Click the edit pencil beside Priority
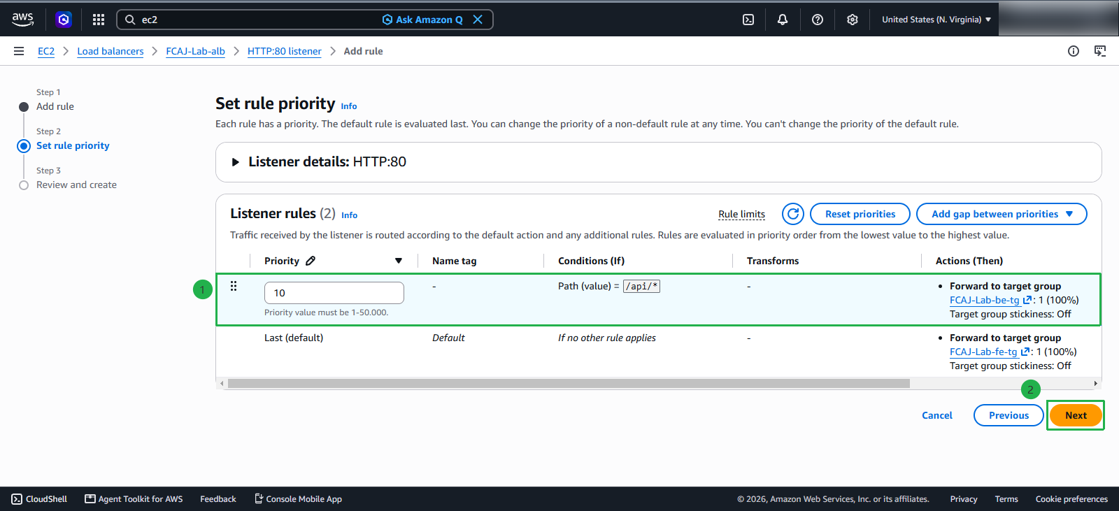 [x=311, y=261]
